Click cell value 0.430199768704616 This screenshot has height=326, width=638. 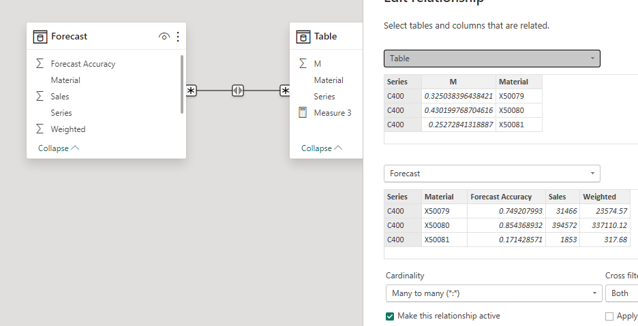459,110
